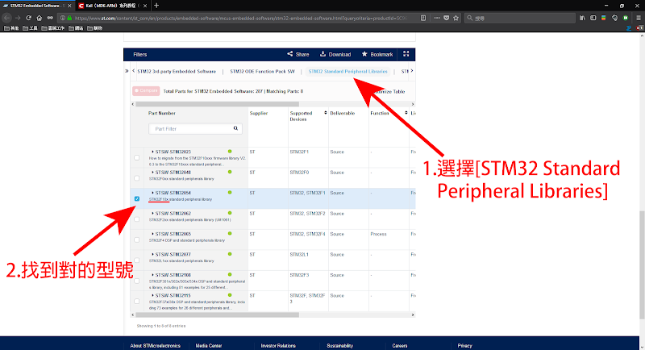
Task: Check the STSW-STM32115 row checkbox
Action: 136,302
